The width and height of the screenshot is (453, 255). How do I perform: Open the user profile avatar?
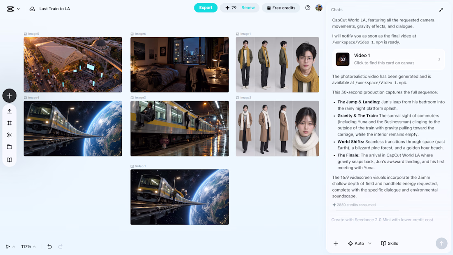pyautogui.click(x=319, y=8)
